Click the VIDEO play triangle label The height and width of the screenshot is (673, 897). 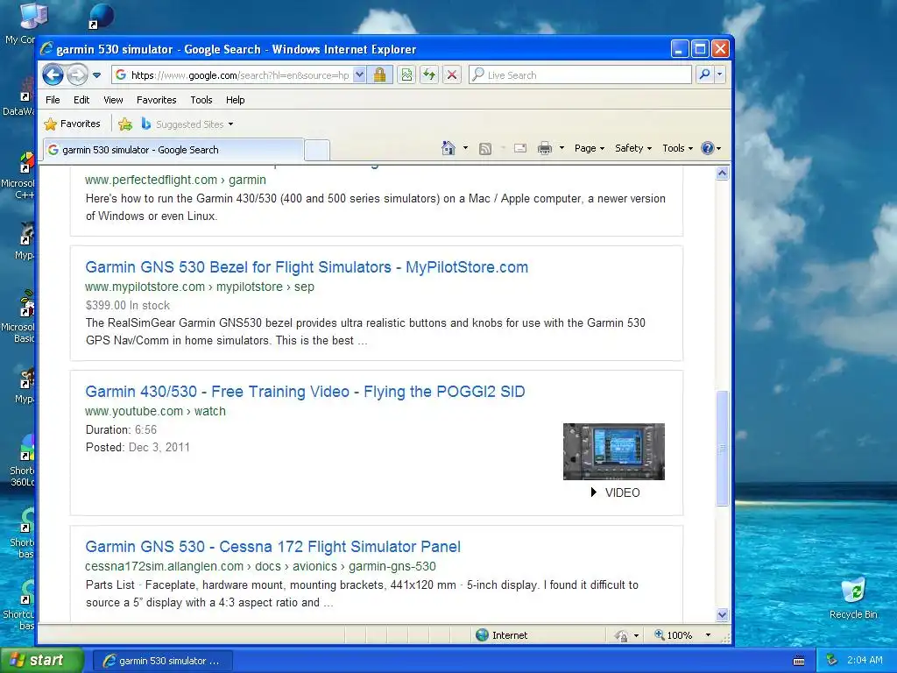[615, 492]
